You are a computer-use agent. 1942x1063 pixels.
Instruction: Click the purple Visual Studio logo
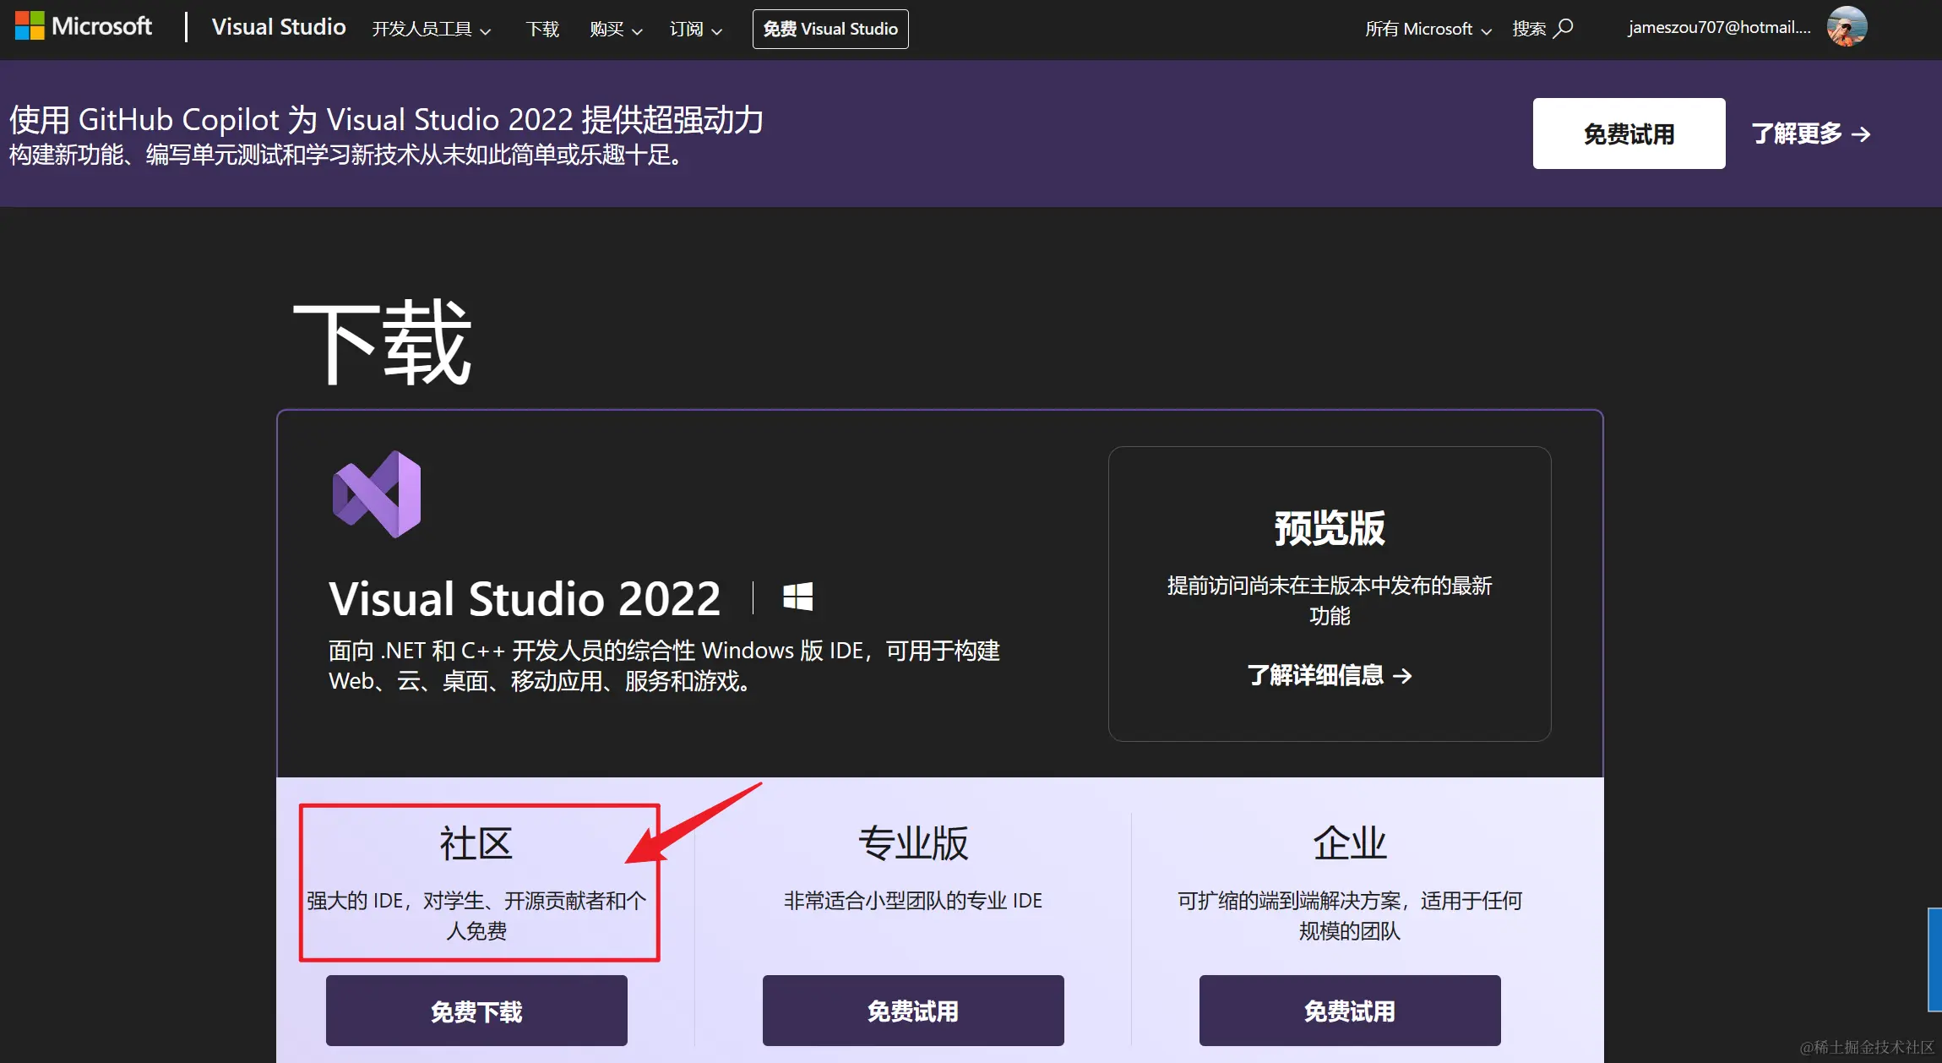pos(377,494)
